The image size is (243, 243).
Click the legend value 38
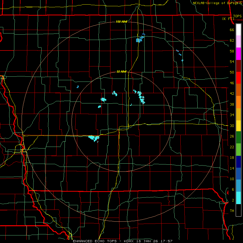point(232,104)
